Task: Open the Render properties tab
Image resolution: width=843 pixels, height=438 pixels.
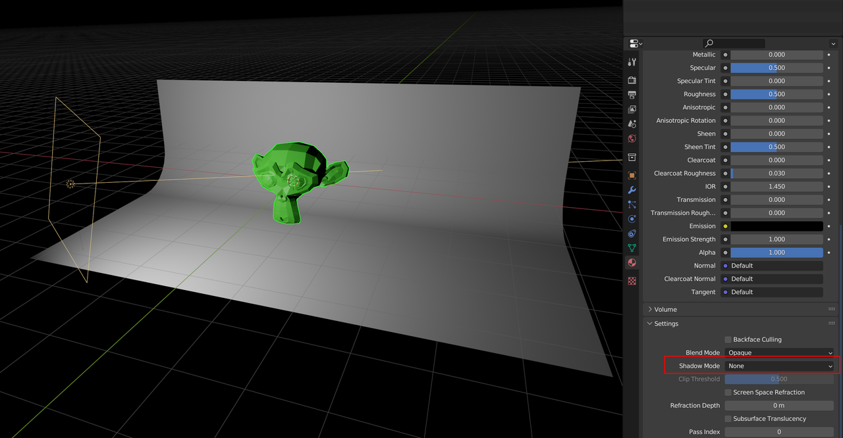Action: 632,80
